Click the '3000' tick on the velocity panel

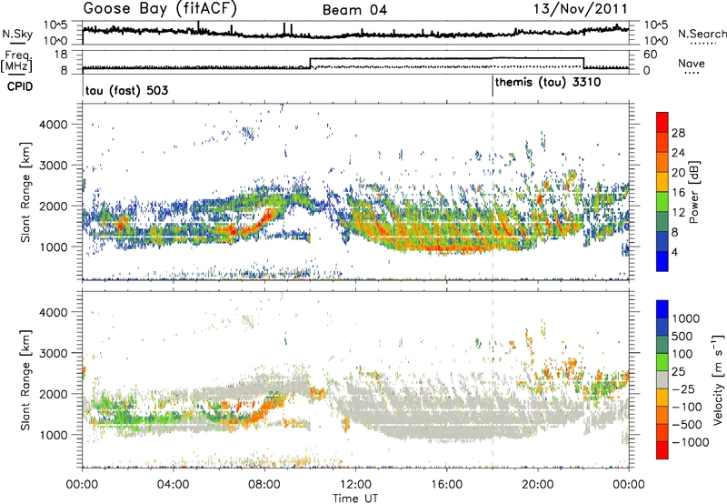point(54,353)
